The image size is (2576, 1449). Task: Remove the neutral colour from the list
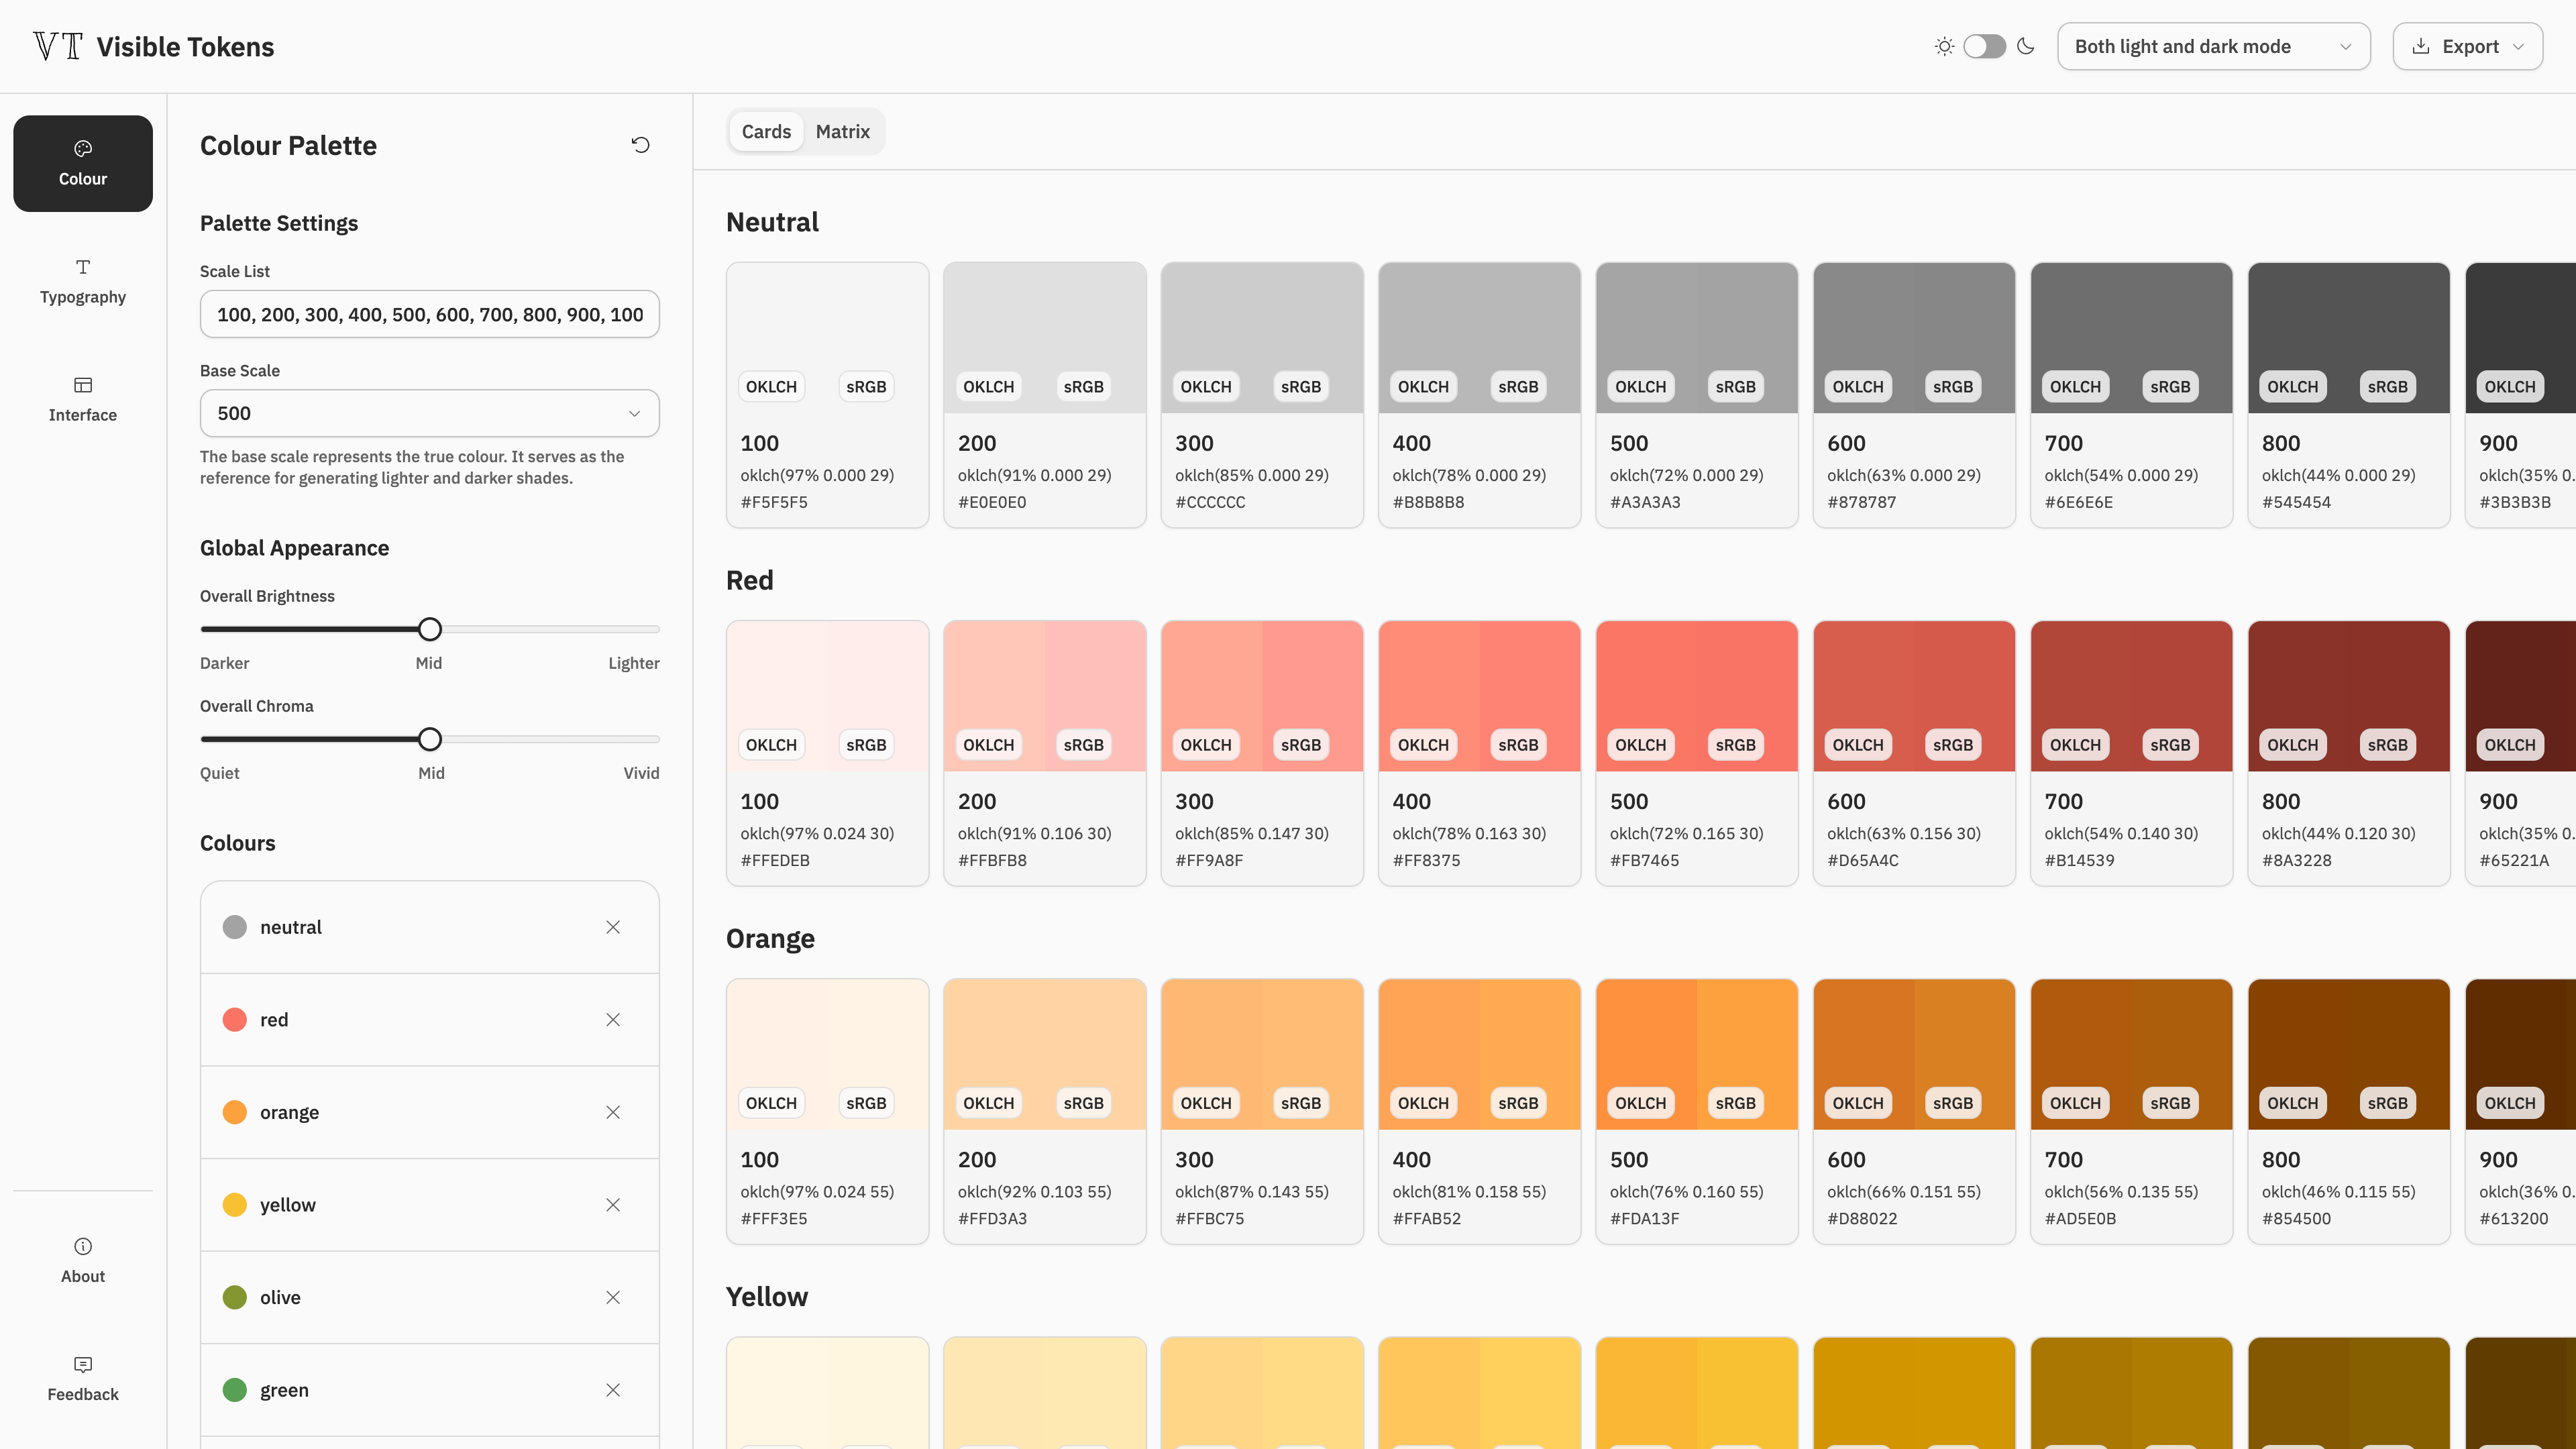tap(613, 927)
